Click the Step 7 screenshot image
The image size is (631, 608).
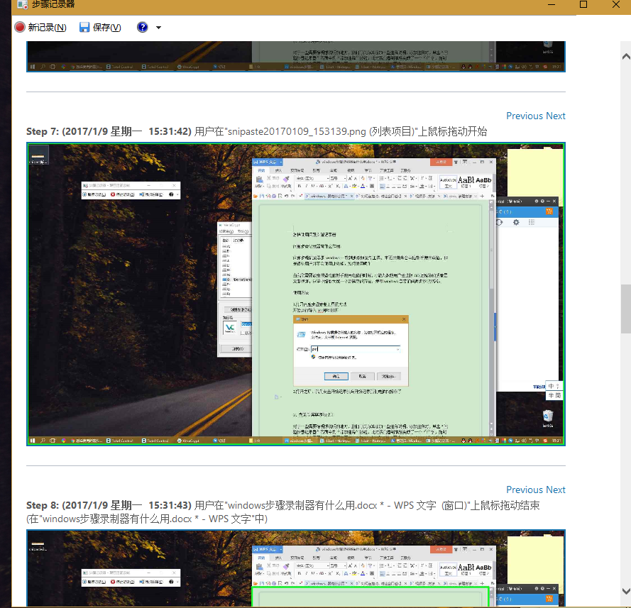click(x=296, y=294)
